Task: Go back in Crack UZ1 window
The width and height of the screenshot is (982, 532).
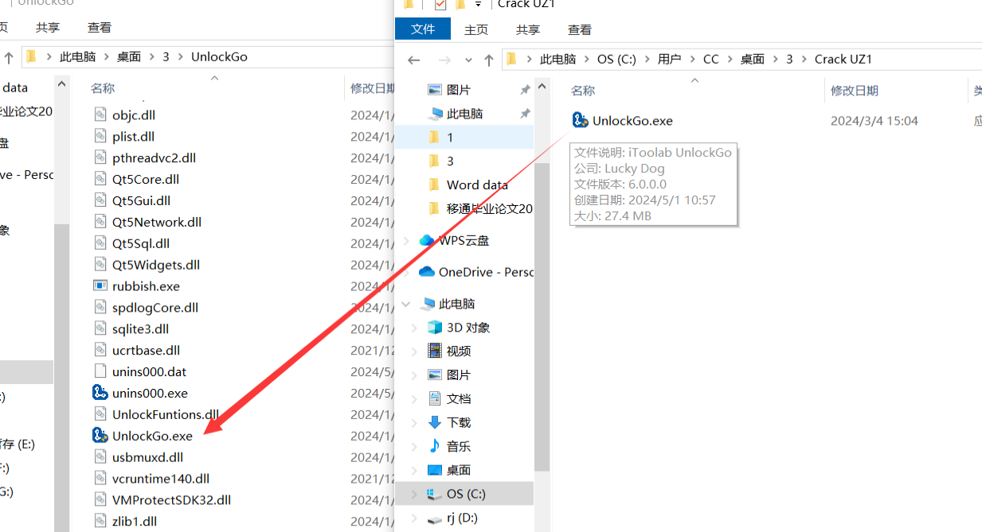Action: [413, 60]
